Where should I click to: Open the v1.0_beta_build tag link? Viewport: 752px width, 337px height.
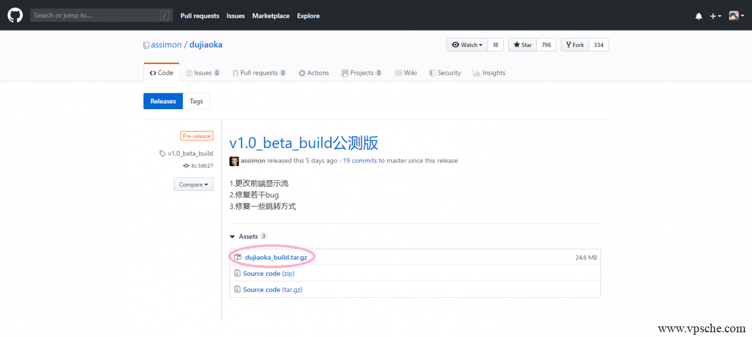tap(190, 153)
